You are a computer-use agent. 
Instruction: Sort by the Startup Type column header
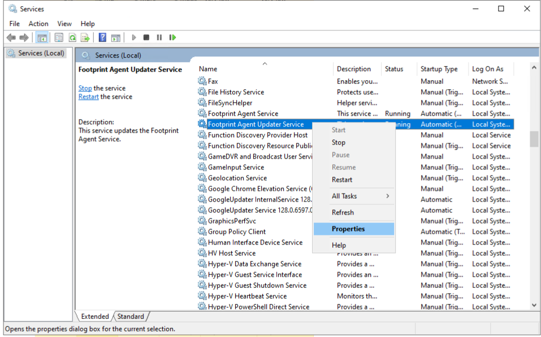point(442,68)
